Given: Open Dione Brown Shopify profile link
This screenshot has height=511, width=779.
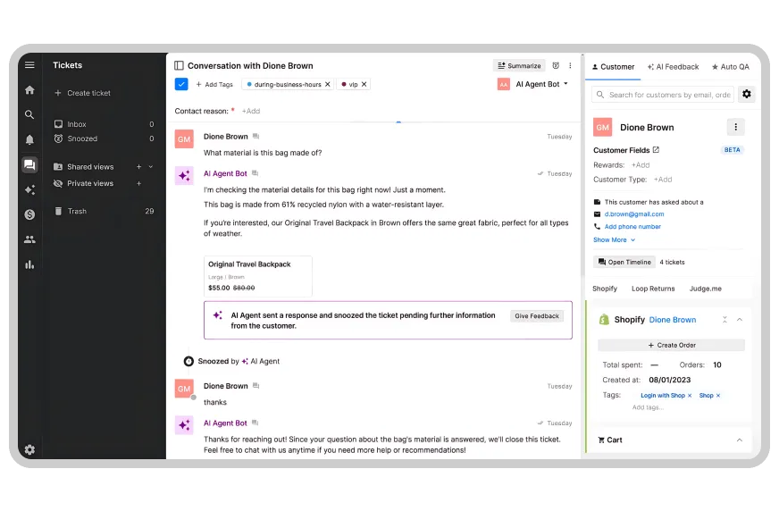Looking at the screenshot, I should coord(672,320).
